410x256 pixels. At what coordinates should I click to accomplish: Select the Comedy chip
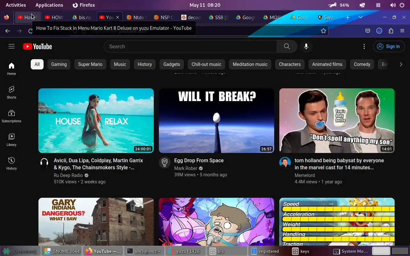[362, 64]
